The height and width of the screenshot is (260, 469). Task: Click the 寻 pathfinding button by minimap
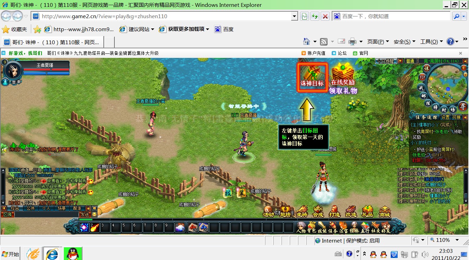coord(463,107)
